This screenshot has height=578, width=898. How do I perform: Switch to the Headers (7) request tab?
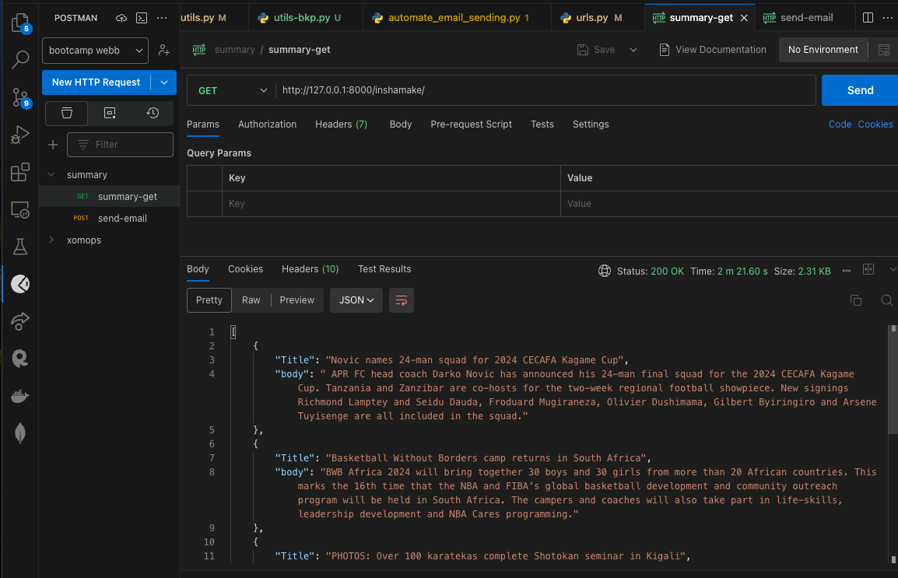coord(341,124)
